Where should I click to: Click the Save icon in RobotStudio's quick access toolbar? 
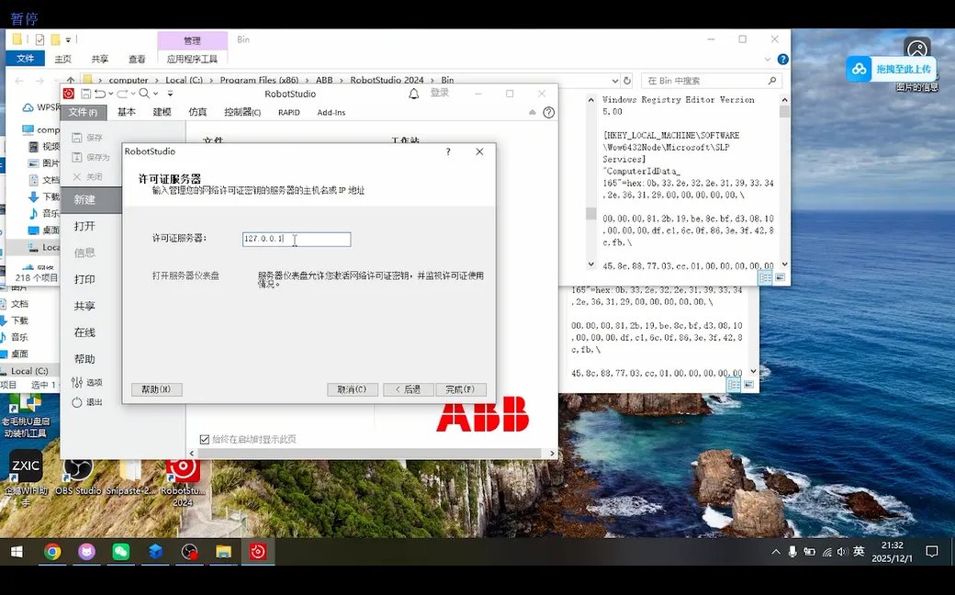click(84, 94)
